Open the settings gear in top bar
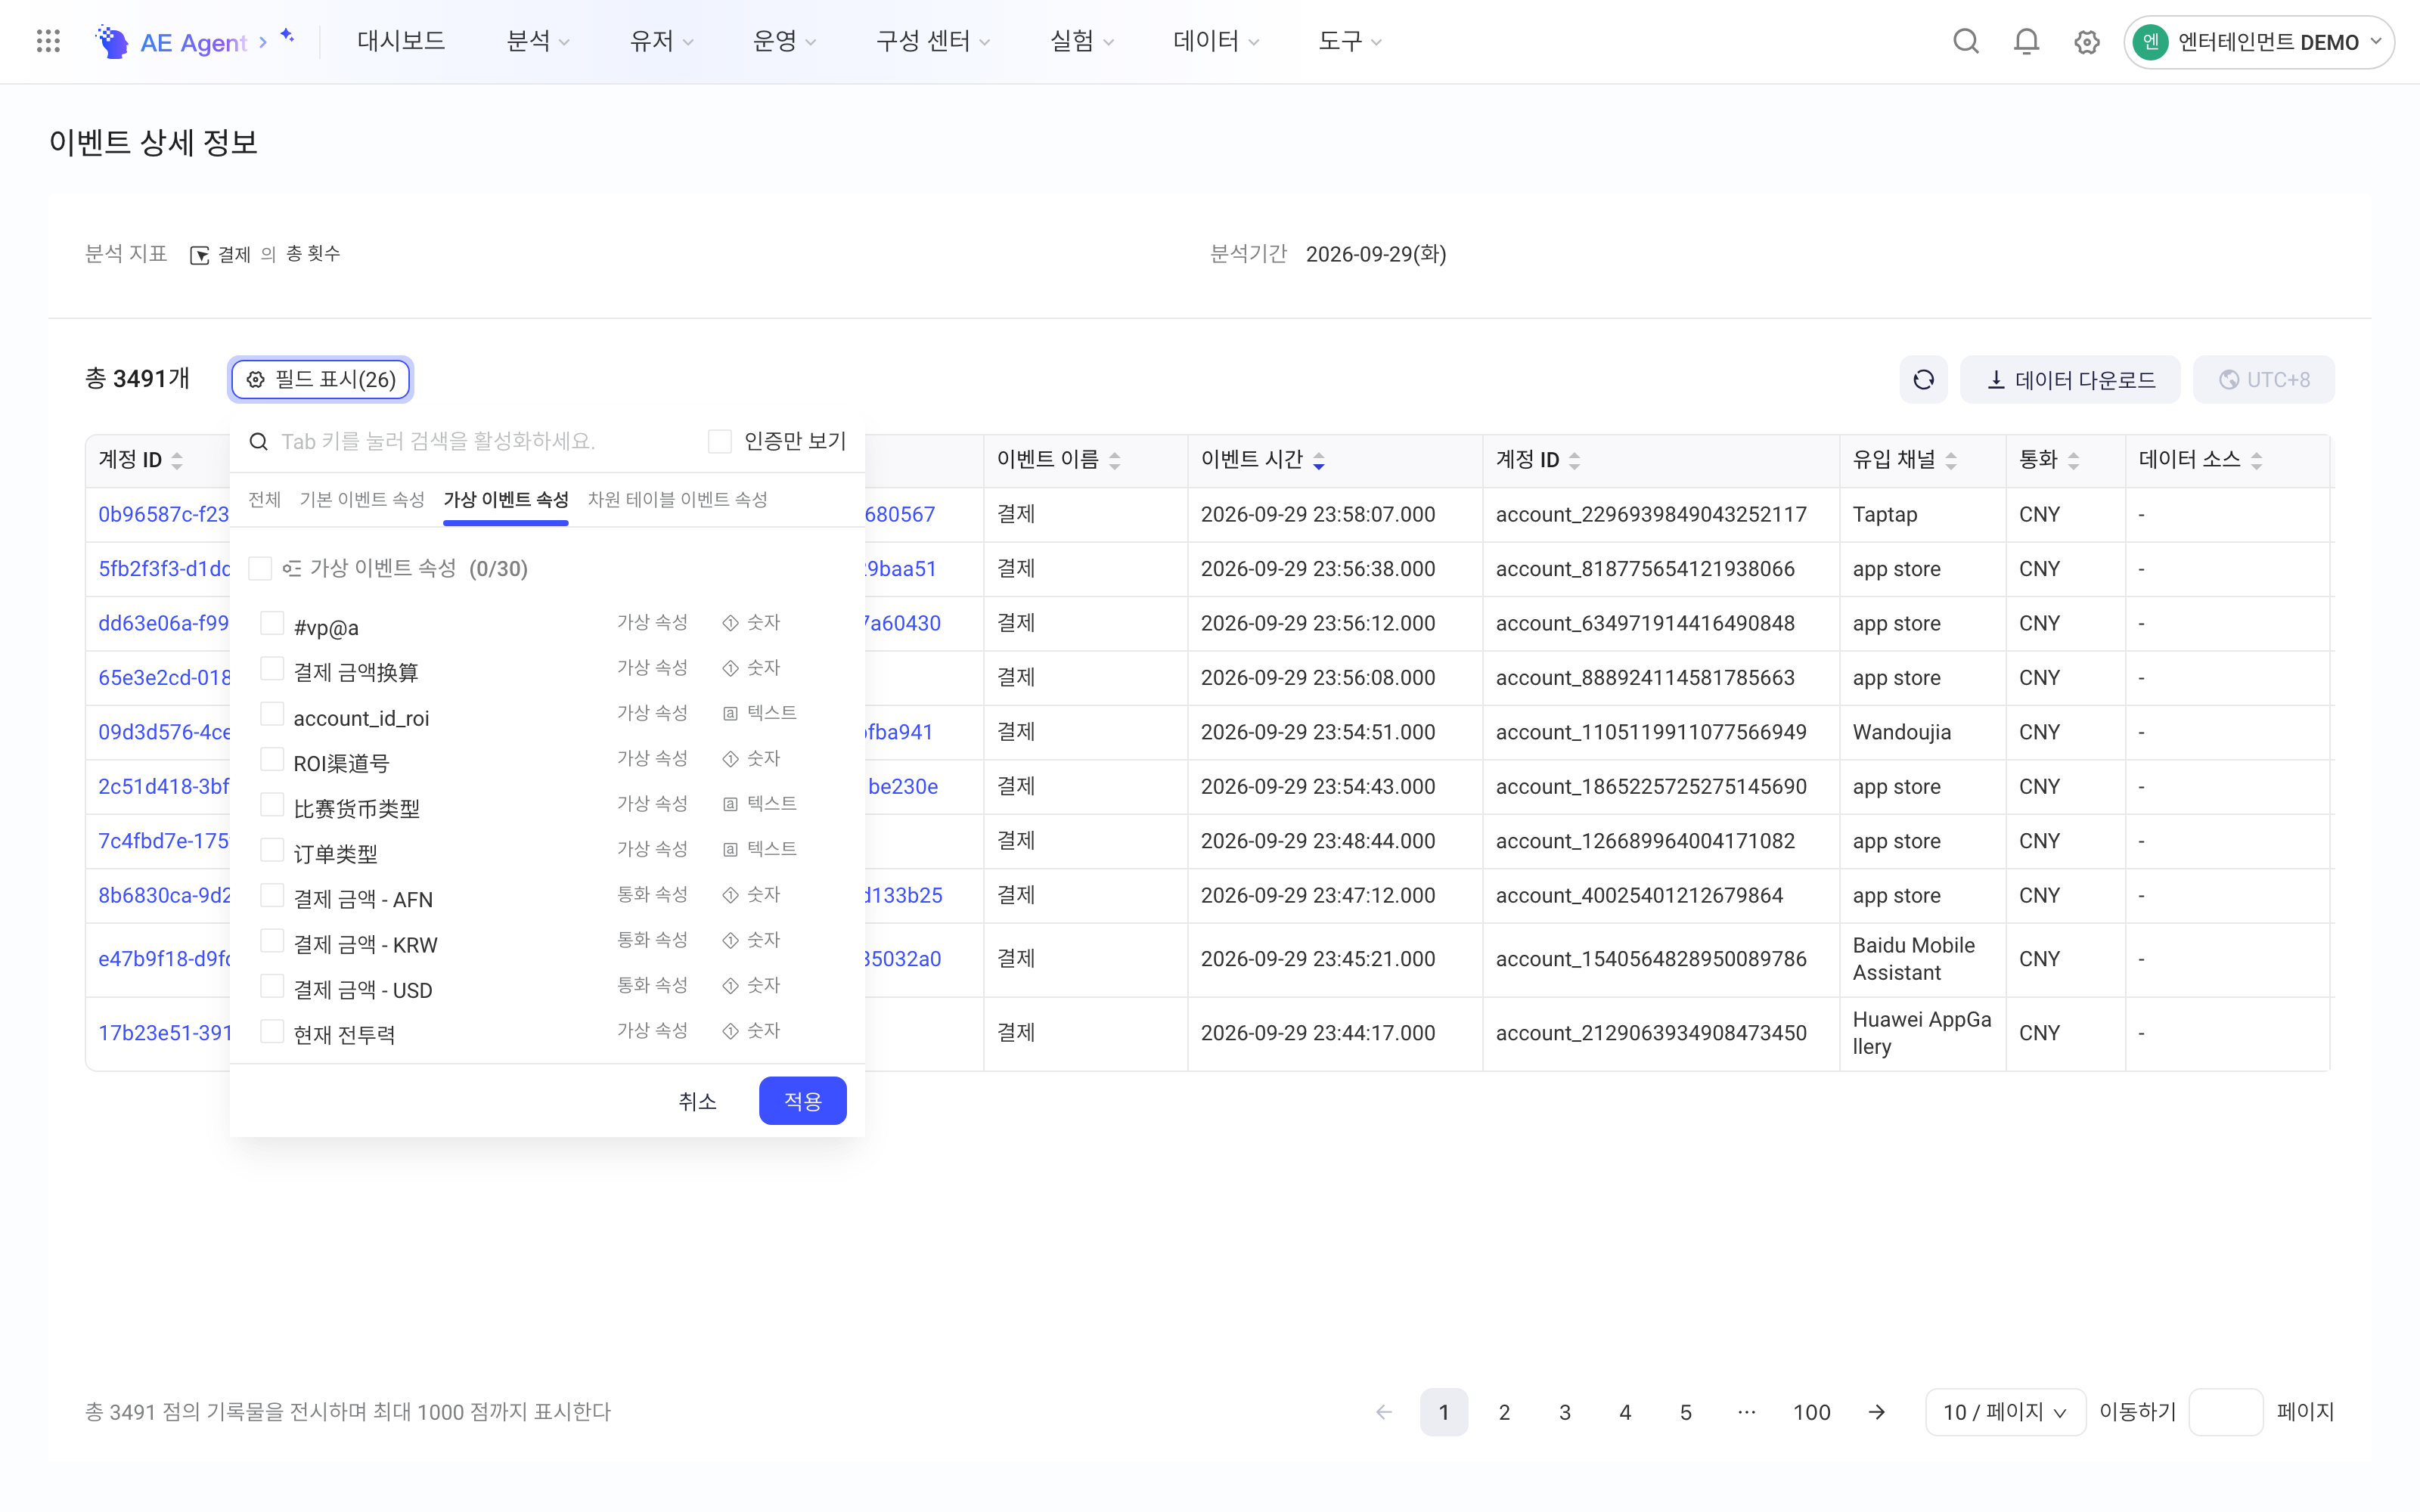 2086,42
